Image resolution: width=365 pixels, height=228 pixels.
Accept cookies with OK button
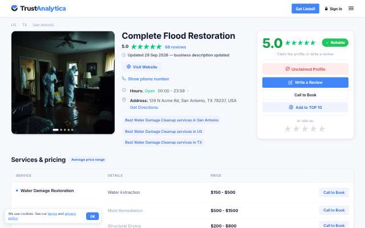(92, 216)
